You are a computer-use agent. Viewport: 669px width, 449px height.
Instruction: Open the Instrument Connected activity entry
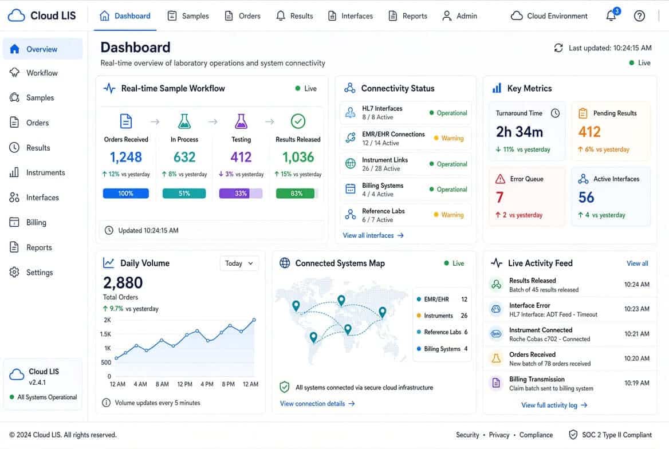(x=569, y=334)
